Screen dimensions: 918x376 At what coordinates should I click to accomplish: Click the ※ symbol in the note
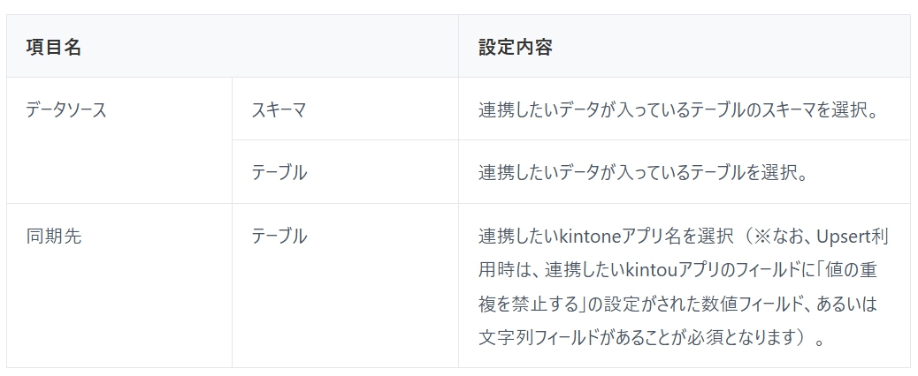pos(759,237)
